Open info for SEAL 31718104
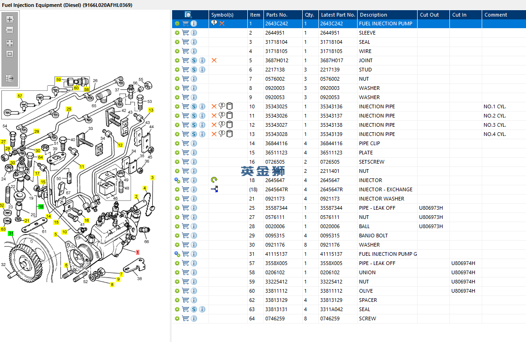 (x=194, y=42)
